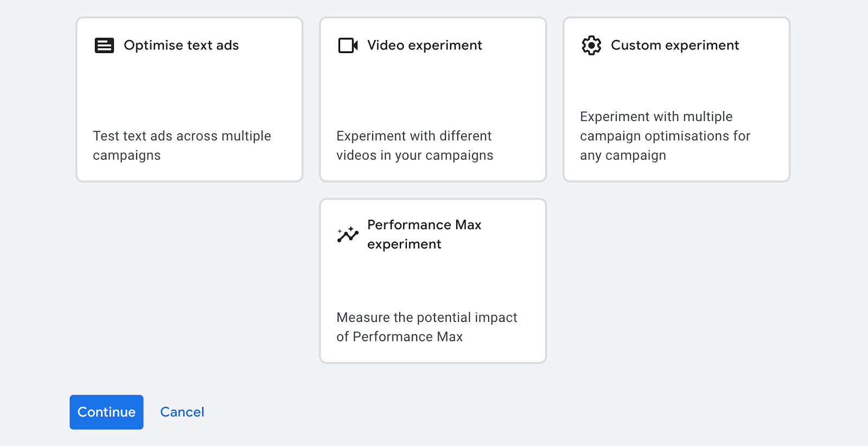Select the Custom experiment card
Viewport: 868px width, 446px height.
[x=676, y=99]
